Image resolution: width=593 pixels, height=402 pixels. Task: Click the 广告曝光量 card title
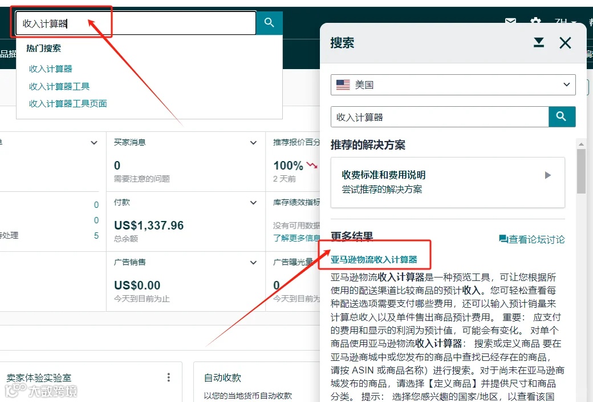coord(293,262)
